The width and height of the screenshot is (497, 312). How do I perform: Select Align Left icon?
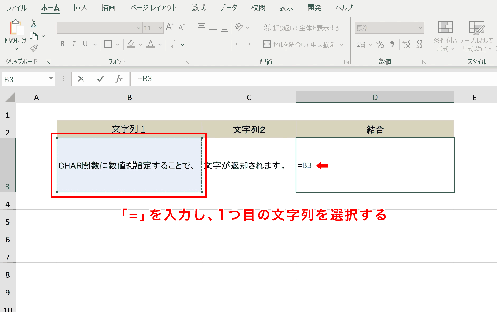[x=201, y=44]
